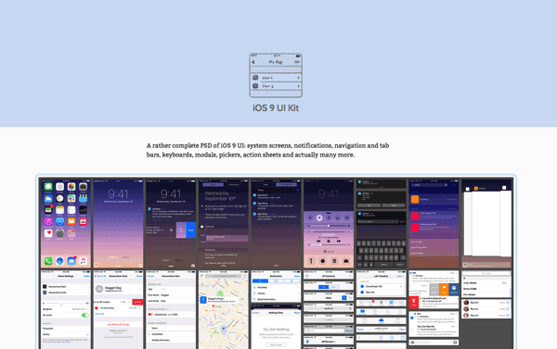Open the Favorites row in Bookmarks mockup
Viewport: 557px width, 349px height.
(276, 287)
